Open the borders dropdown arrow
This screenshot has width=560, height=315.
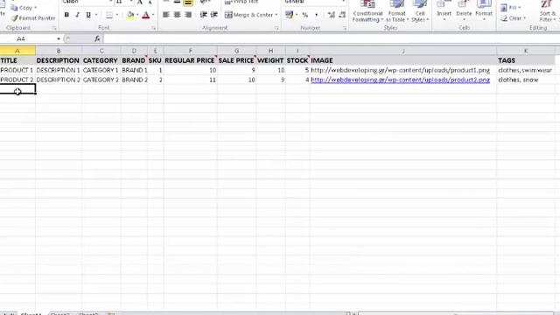[x=116, y=15]
